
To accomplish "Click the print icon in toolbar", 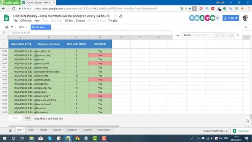I will (x=7, y=27).
